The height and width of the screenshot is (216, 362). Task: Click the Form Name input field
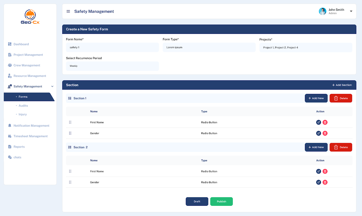tap(112, 47)
